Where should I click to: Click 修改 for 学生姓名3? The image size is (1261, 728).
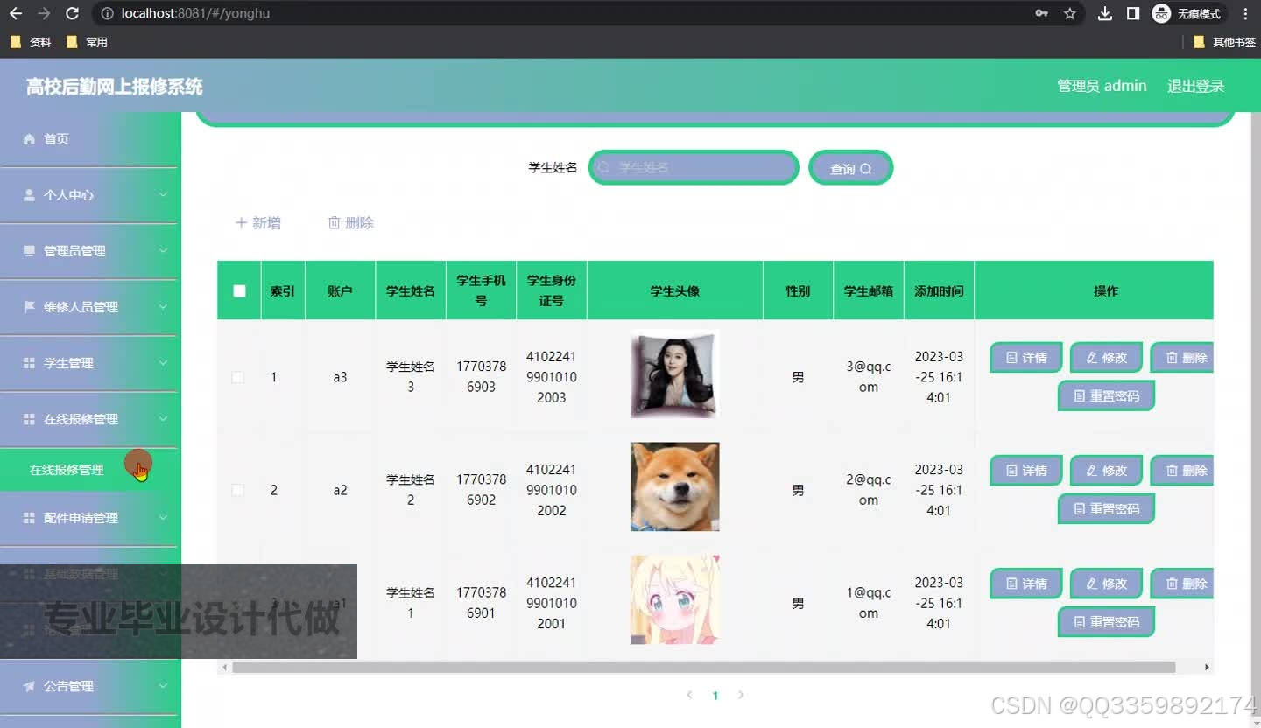1106,357
